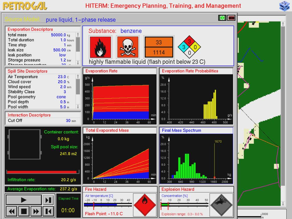Click the PETROGAL logo
This screenshot has width=292, height=219.
[25, 6]
